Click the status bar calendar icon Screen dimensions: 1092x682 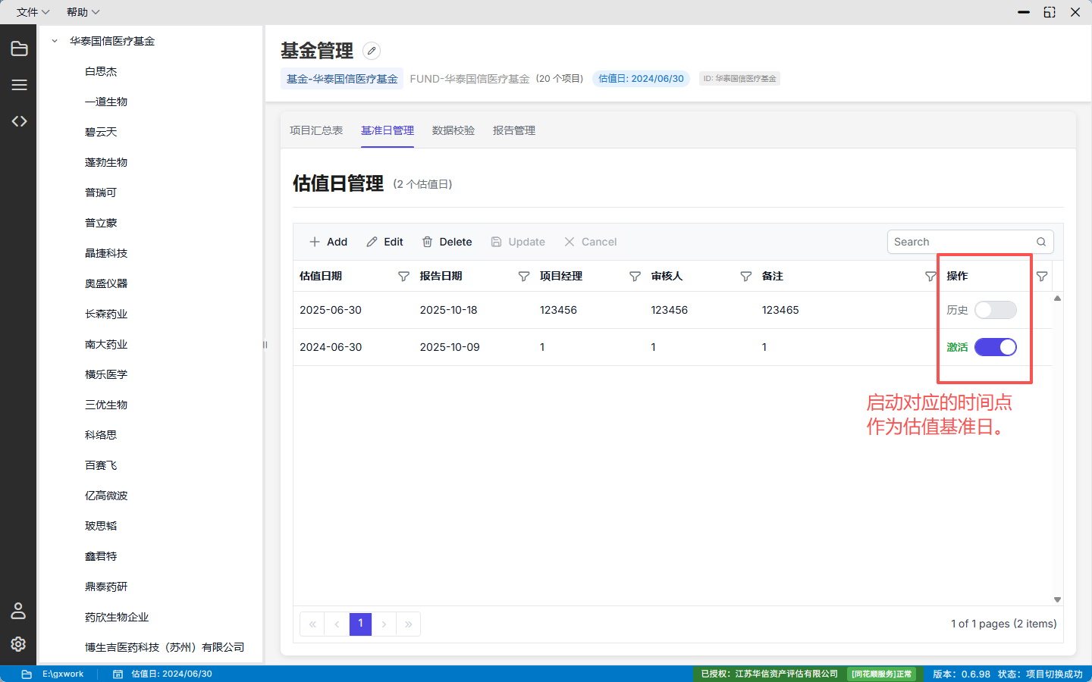pos(118,674)
